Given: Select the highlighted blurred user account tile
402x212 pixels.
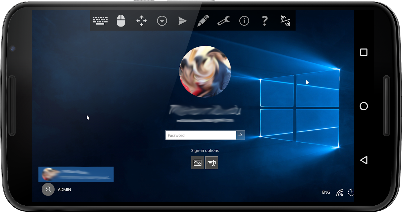Looking at the screenshot, I should 76,174.
